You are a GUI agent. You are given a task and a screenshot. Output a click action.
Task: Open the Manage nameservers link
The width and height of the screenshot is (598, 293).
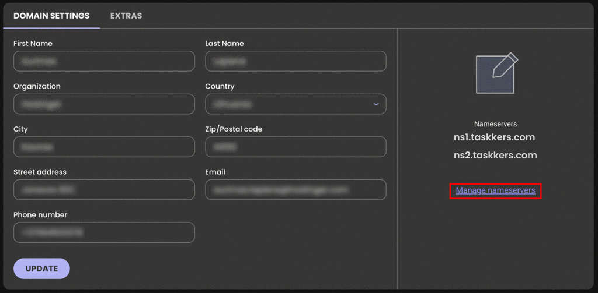(495, 190)
